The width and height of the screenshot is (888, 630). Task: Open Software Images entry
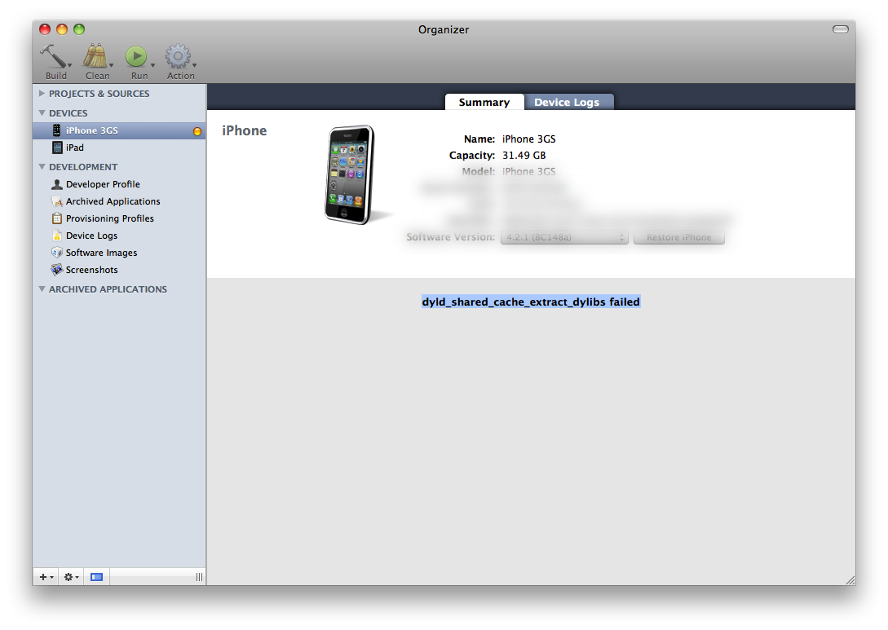[101, 253]
